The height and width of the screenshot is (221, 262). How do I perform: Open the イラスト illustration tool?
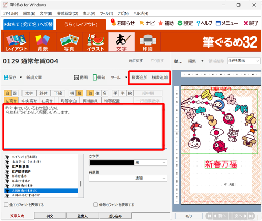click(95, 42)
